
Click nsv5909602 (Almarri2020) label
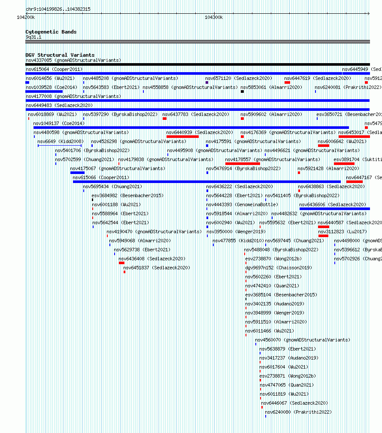tap(271, 114)
